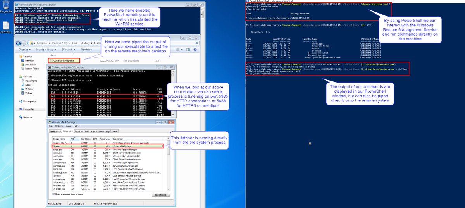Image resolution: width=465 pixels, height=208 pixels.
Task: Switch to the Services tab
Action: coord(79,132)
